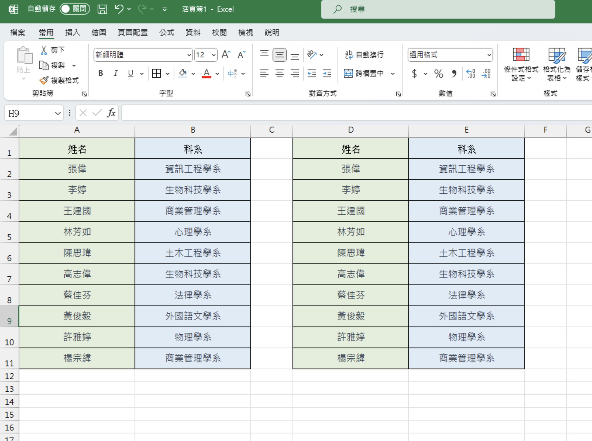Click the Percent Style icon
Viewport: 592px width, 441px height.
[438, 74]
